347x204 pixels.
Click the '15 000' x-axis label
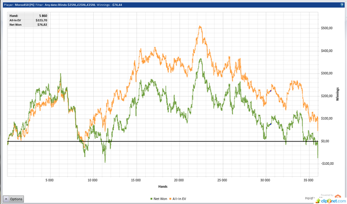pos(136,180)
